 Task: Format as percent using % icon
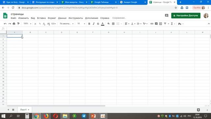point(40,24)
